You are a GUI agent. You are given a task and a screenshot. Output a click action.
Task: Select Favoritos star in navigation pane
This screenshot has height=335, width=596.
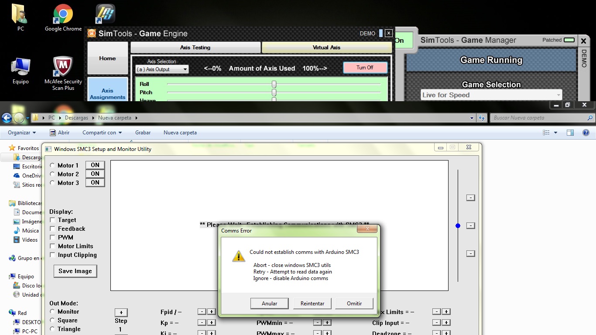tap(12, 148)
